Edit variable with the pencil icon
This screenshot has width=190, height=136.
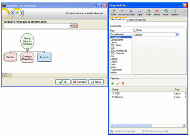coord(118,83)
